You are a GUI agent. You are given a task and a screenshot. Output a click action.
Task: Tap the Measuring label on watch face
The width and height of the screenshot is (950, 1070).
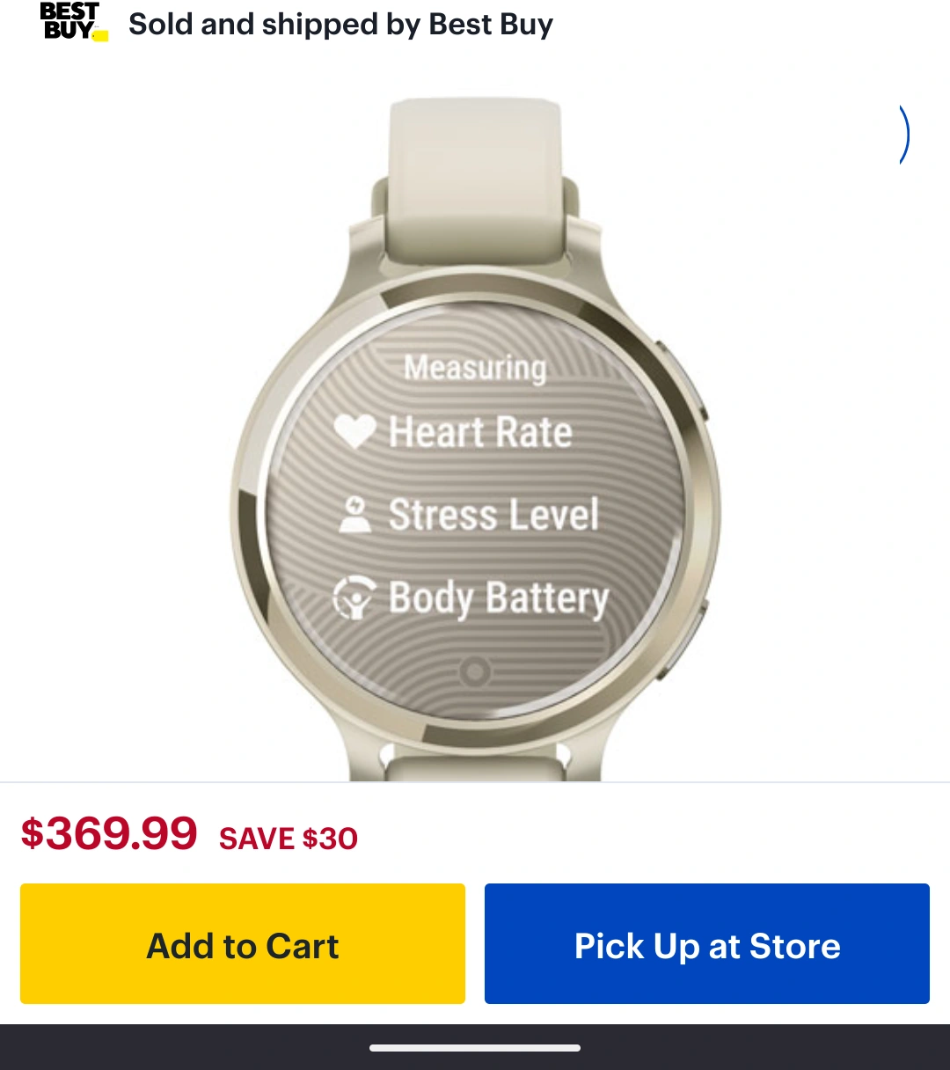(x=475, y=367)
